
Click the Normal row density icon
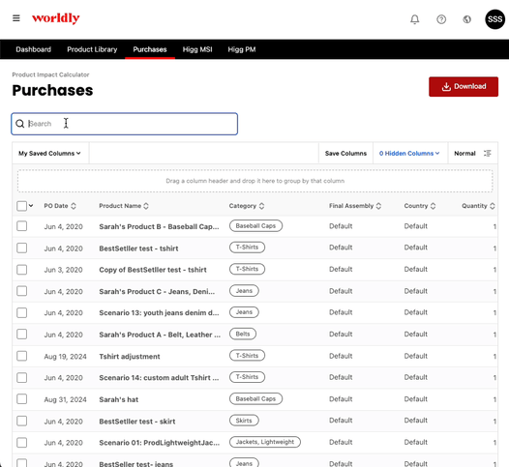(x=488, y=153)
